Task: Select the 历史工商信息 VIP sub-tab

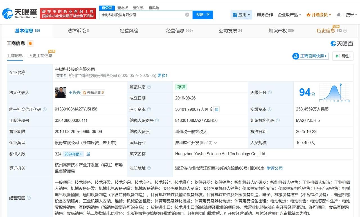Action: (40, 56)
